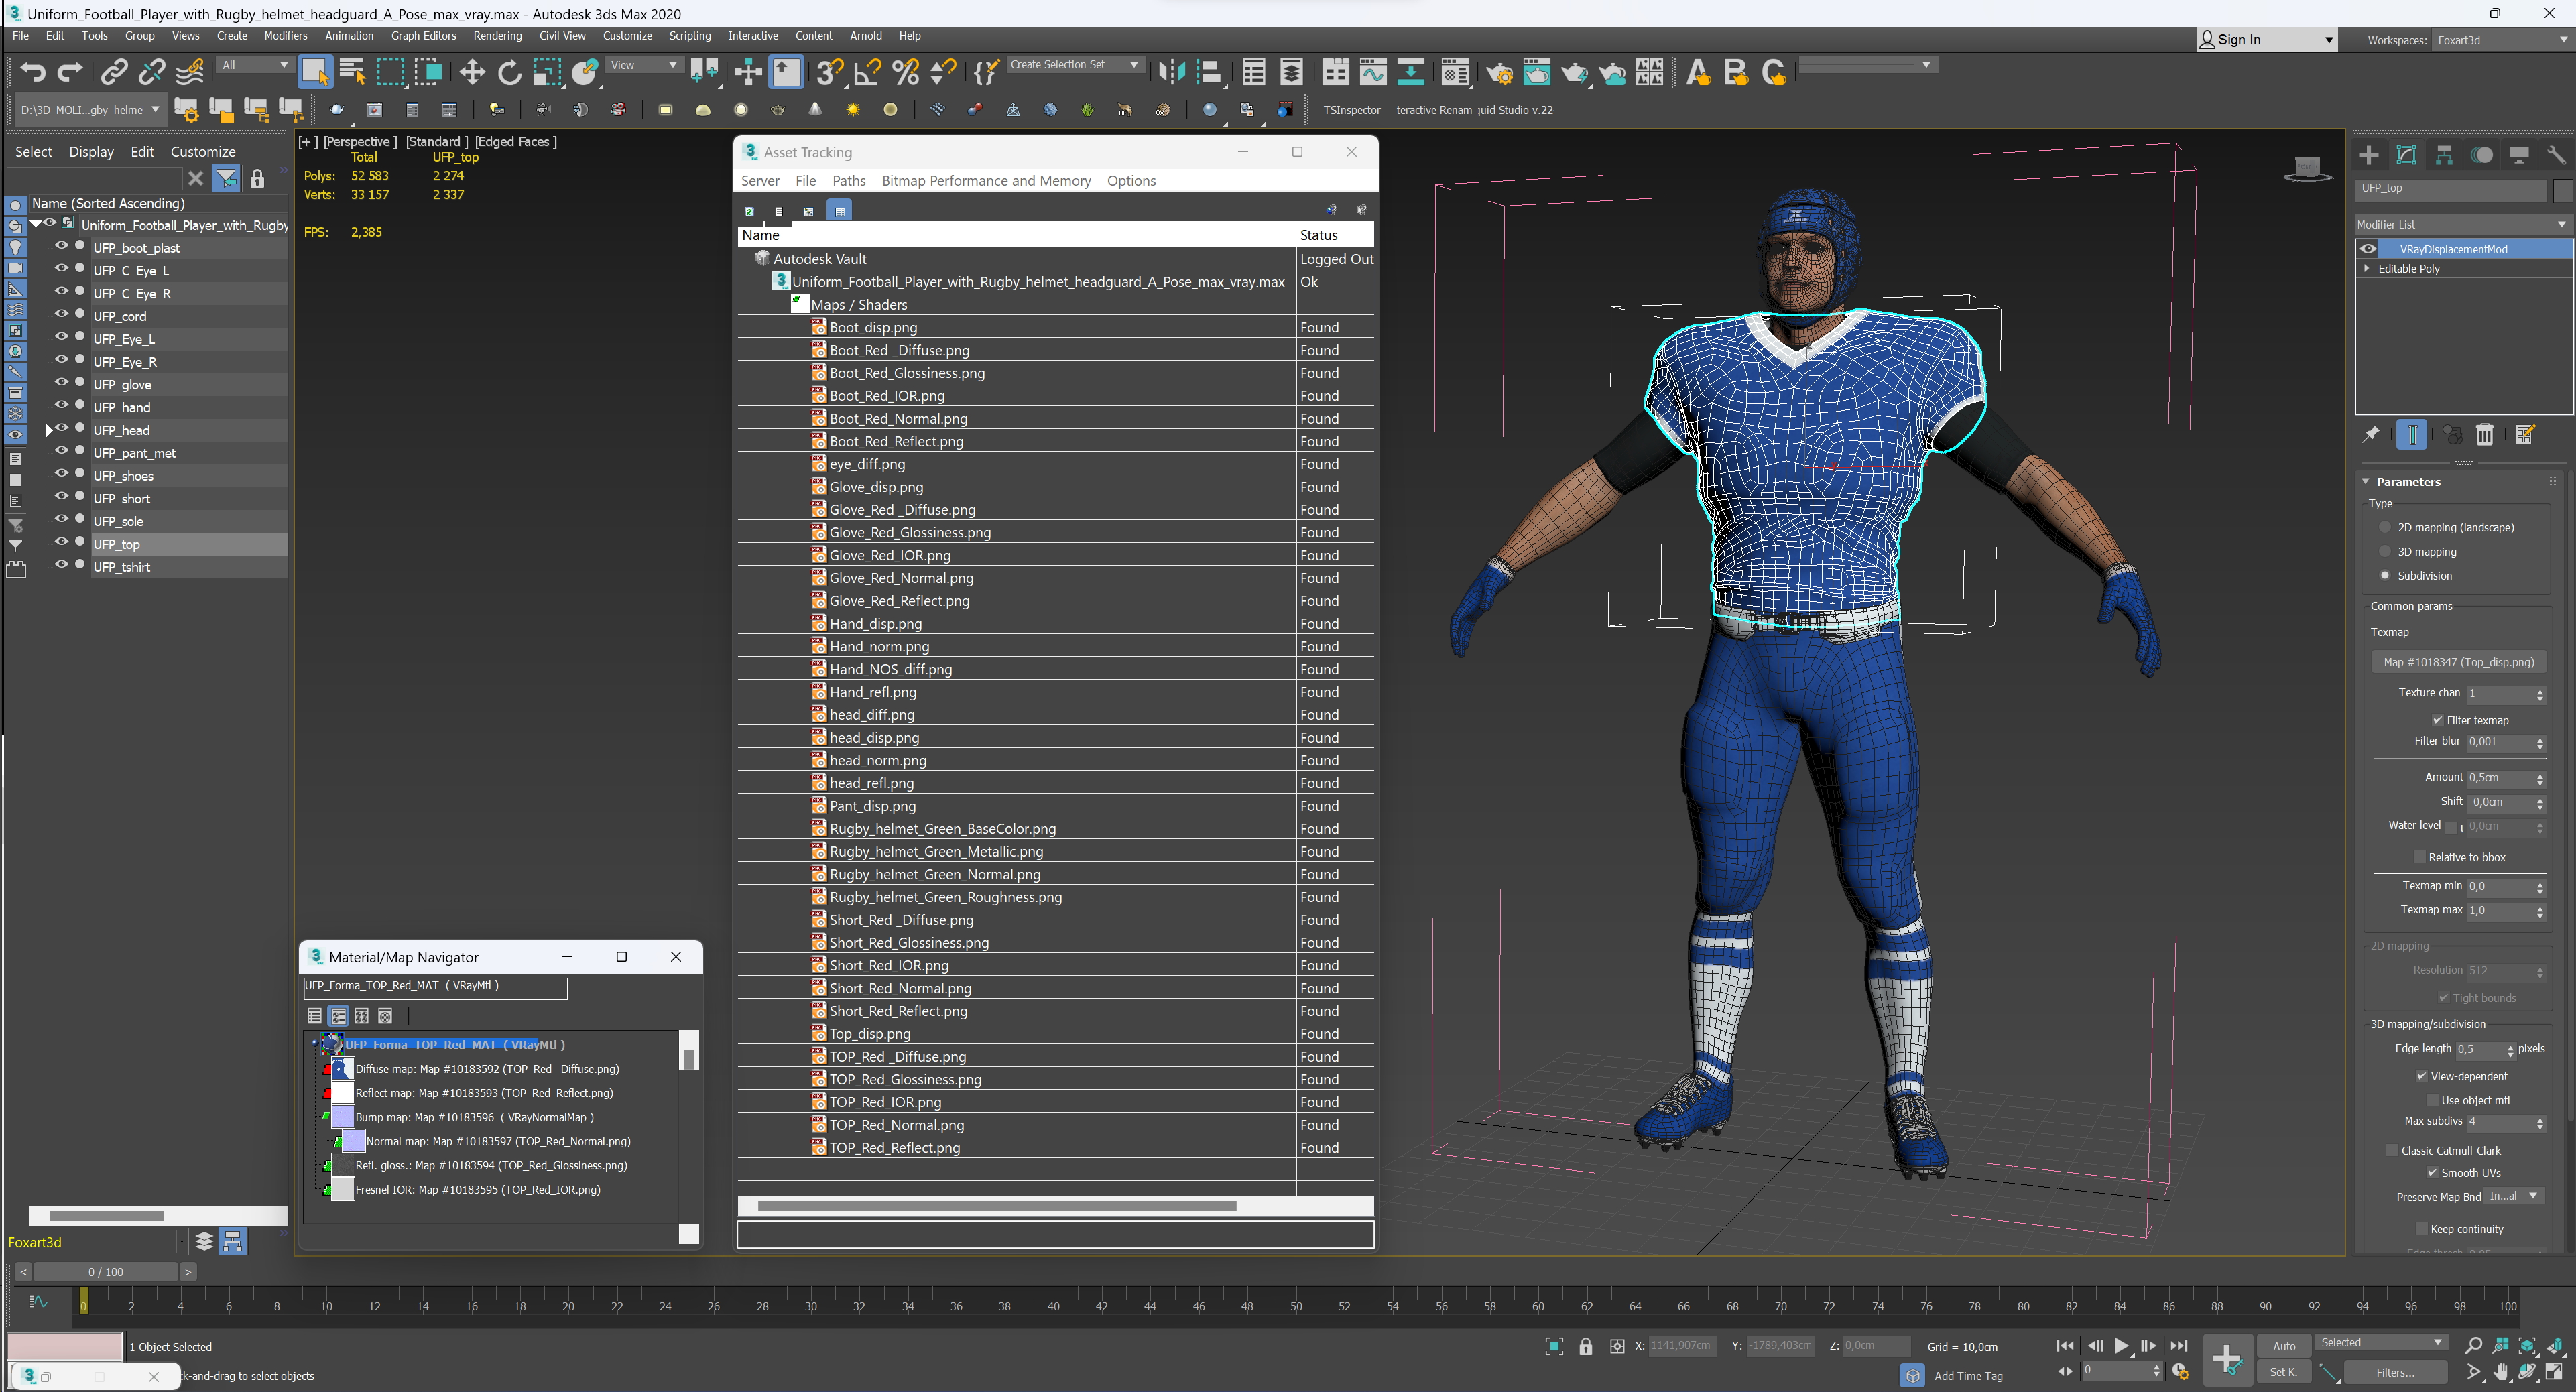Image resolution: width=2576 pixels, height=1392 pixels.
Task: Click the Redo arrow icon
Action: click(x=70, y=71)
